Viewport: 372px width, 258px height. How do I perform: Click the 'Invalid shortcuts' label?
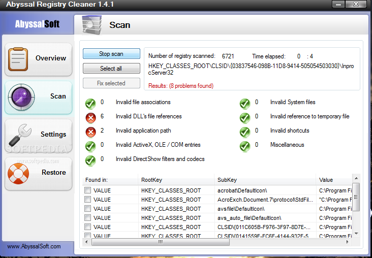click(290, 131)
